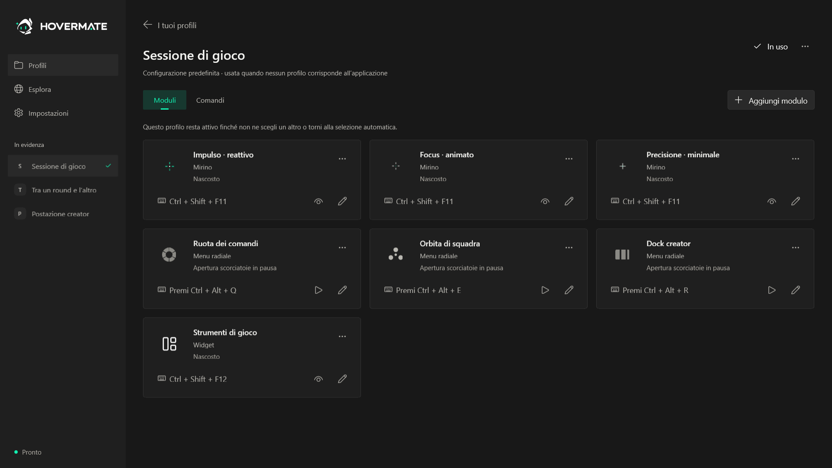This screenshot has width=832, height=468.
Task: Edit the Impulso · reattivo module with the pencil
Action: click(x=342, y=201)
